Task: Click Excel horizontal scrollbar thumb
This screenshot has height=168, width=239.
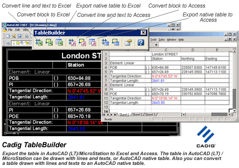Action: pyautogui.click(x=220, y=115)
